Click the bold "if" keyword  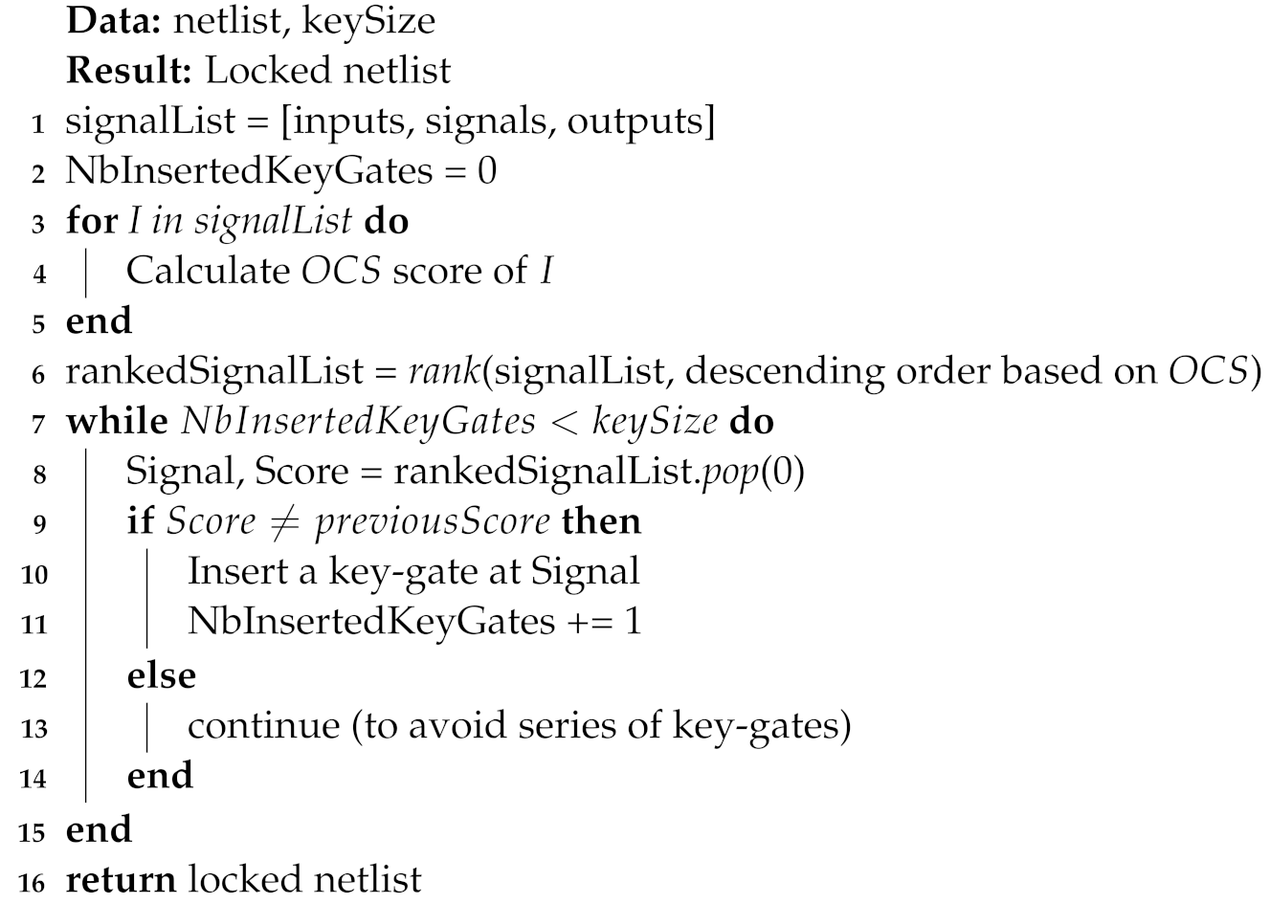pos(141,522)
